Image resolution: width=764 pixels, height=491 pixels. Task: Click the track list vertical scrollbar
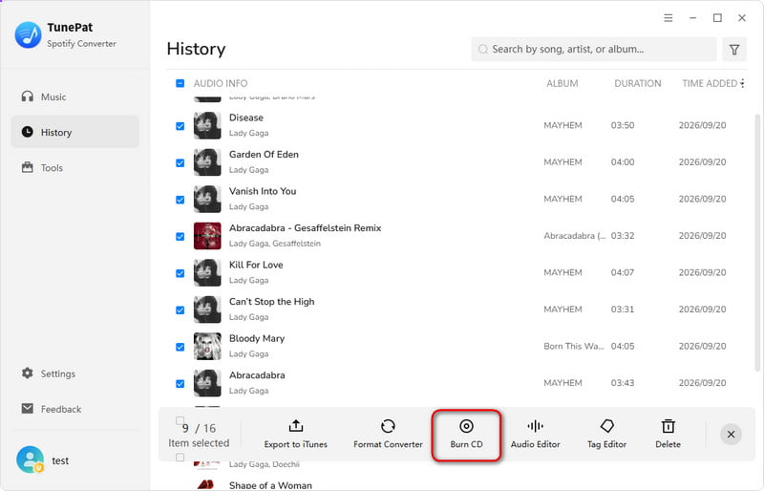(x=756, y=243)
